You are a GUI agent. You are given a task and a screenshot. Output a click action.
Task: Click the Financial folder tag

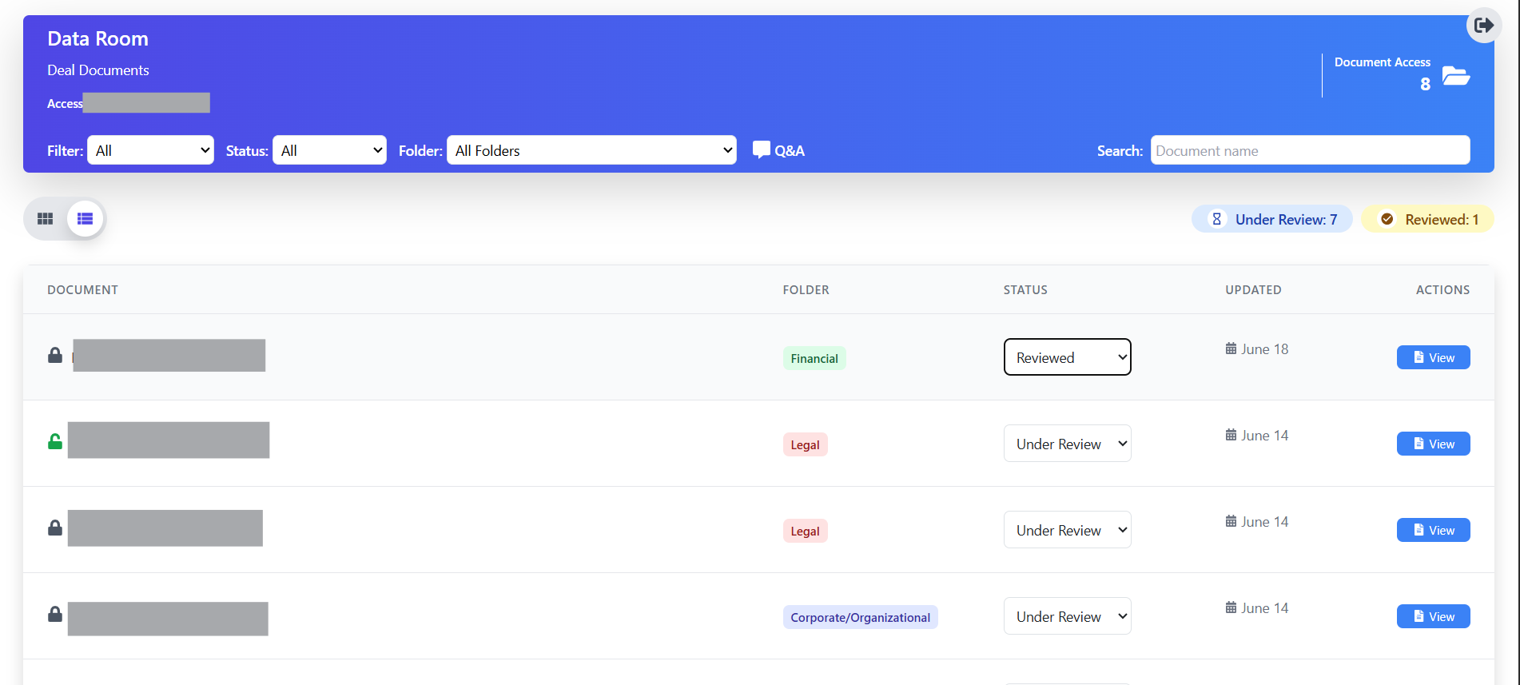click(814, 358)
